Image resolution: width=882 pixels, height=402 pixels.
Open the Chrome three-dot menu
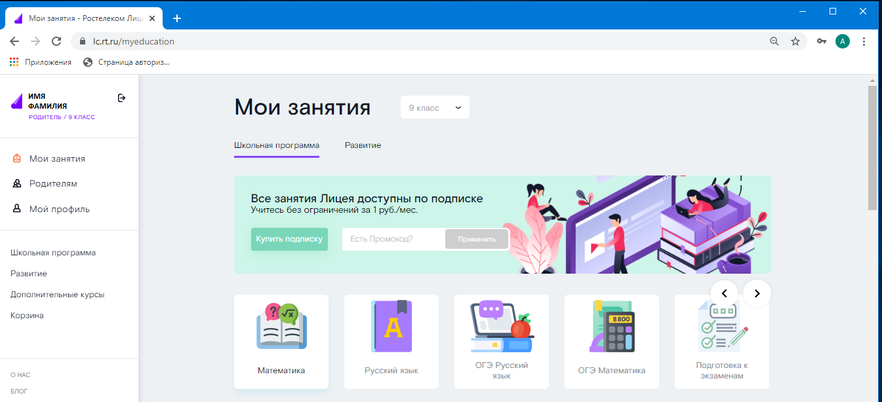[x=864, y=41]
